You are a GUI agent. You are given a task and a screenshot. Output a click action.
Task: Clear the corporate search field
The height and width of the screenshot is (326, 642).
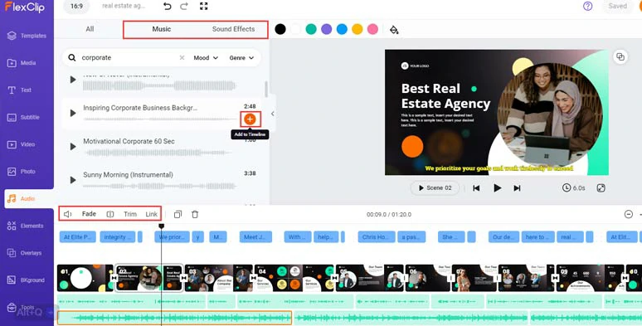tap(182, 58)
